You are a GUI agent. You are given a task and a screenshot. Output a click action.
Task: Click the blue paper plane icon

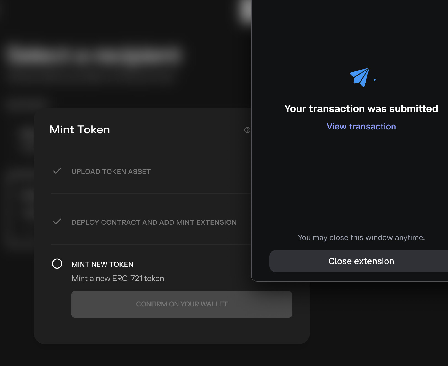tap(359, 77)
